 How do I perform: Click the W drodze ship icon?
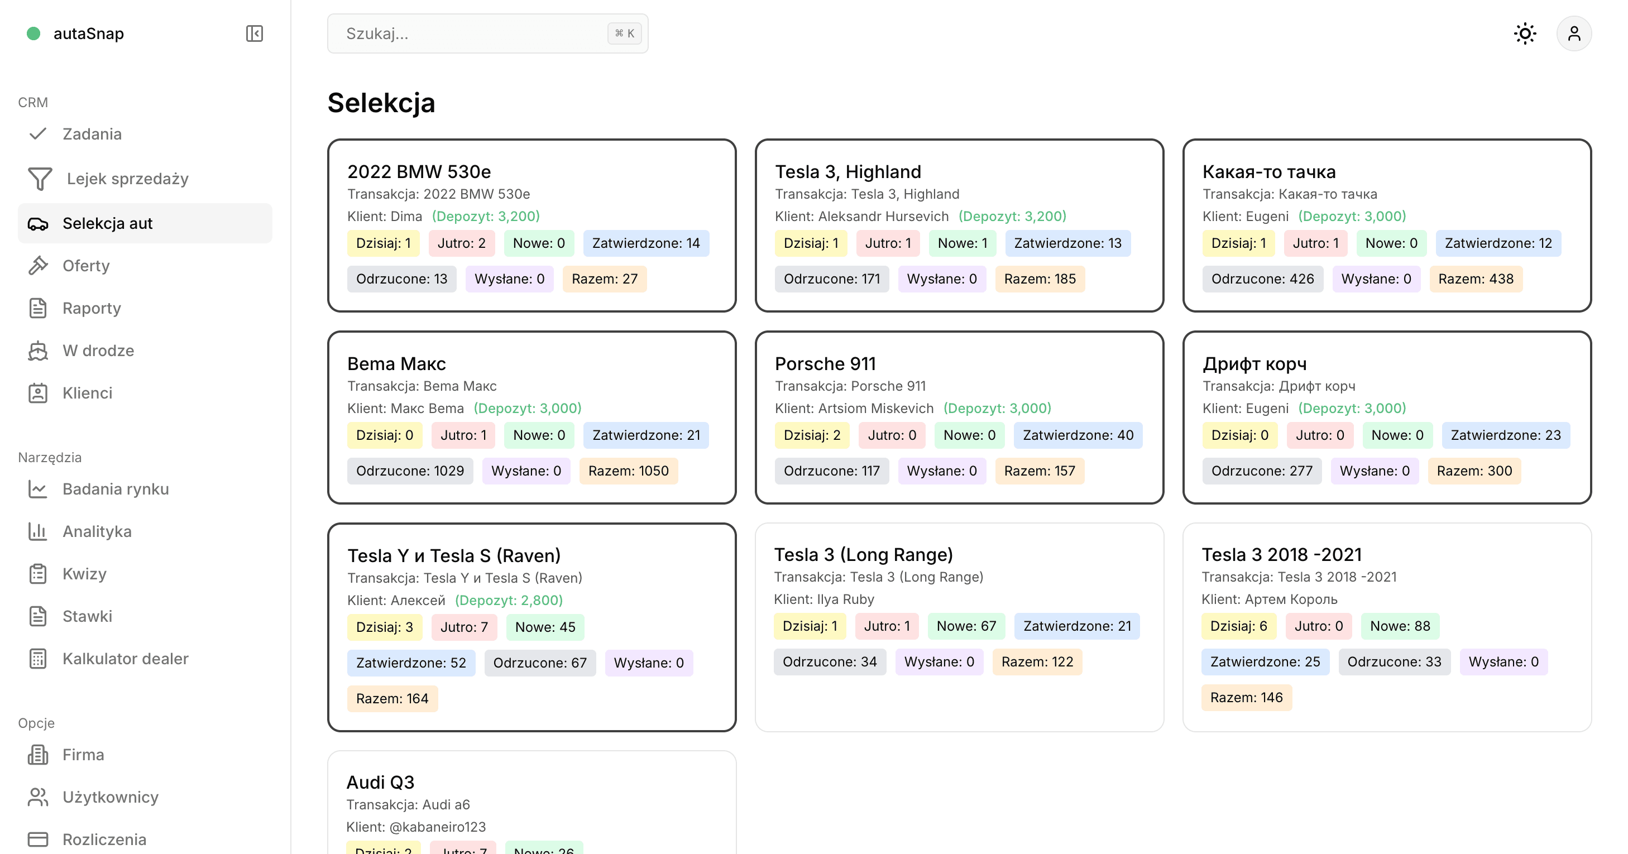38,351
